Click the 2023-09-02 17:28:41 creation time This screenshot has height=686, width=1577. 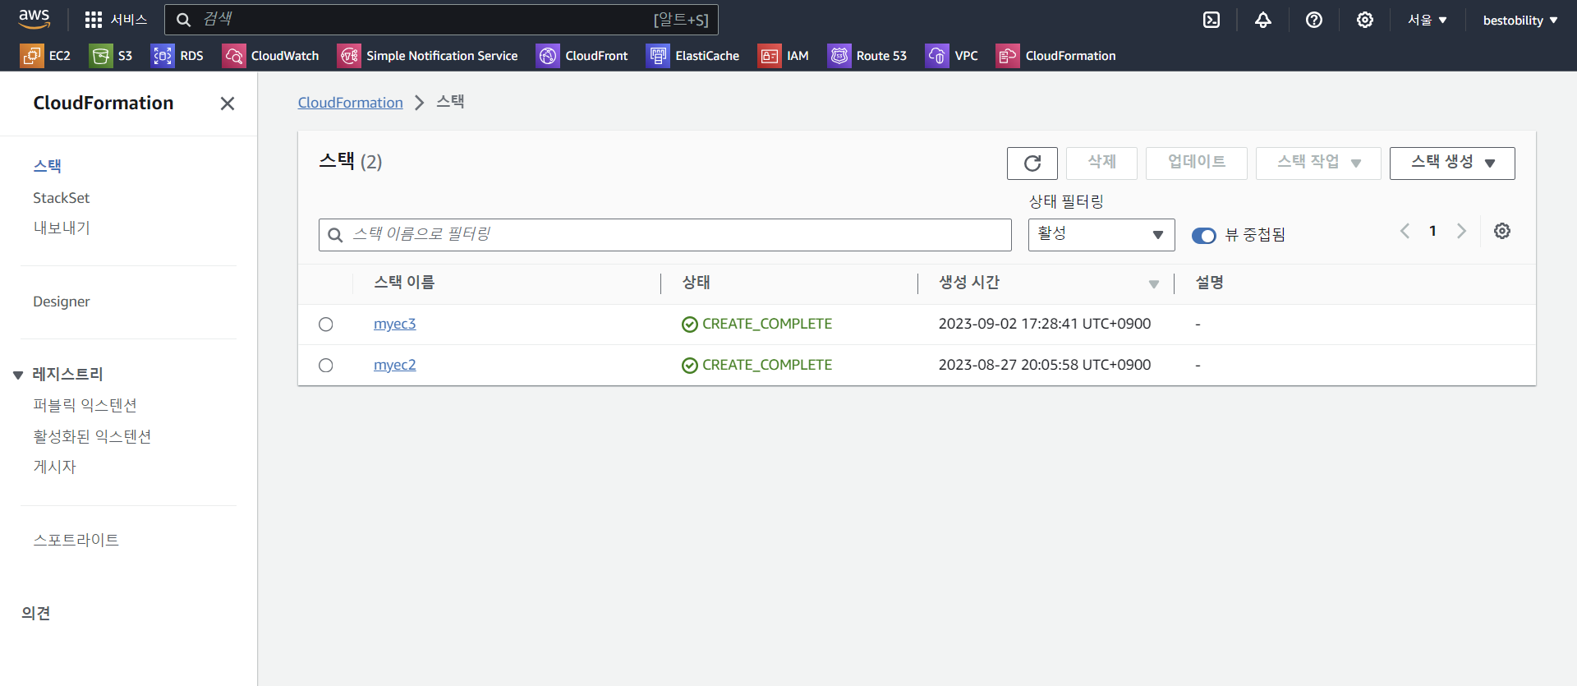pyautogui.click(x=1045, y=325)
